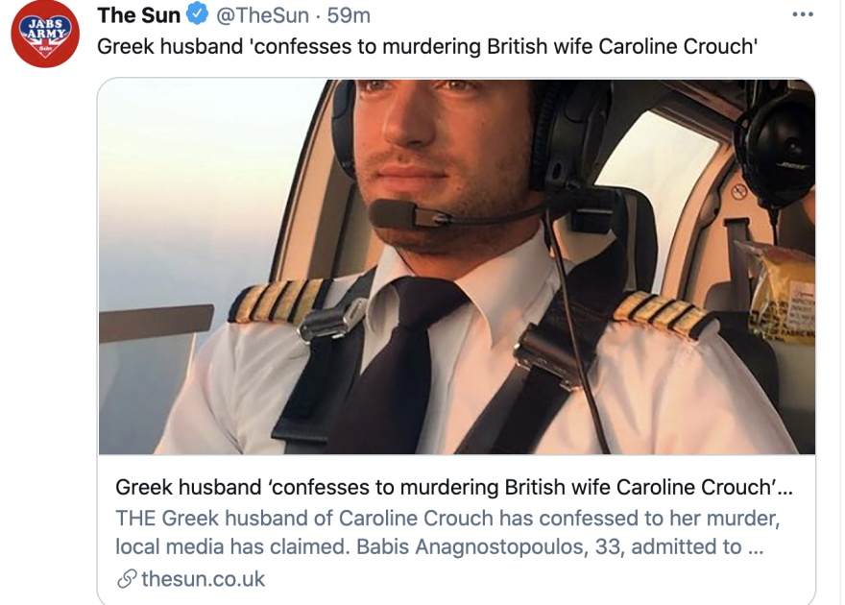The height and width of the screenshot is (605, 845).
Task: Click the "The Sun" display name
Action: [x=138, y=15]
